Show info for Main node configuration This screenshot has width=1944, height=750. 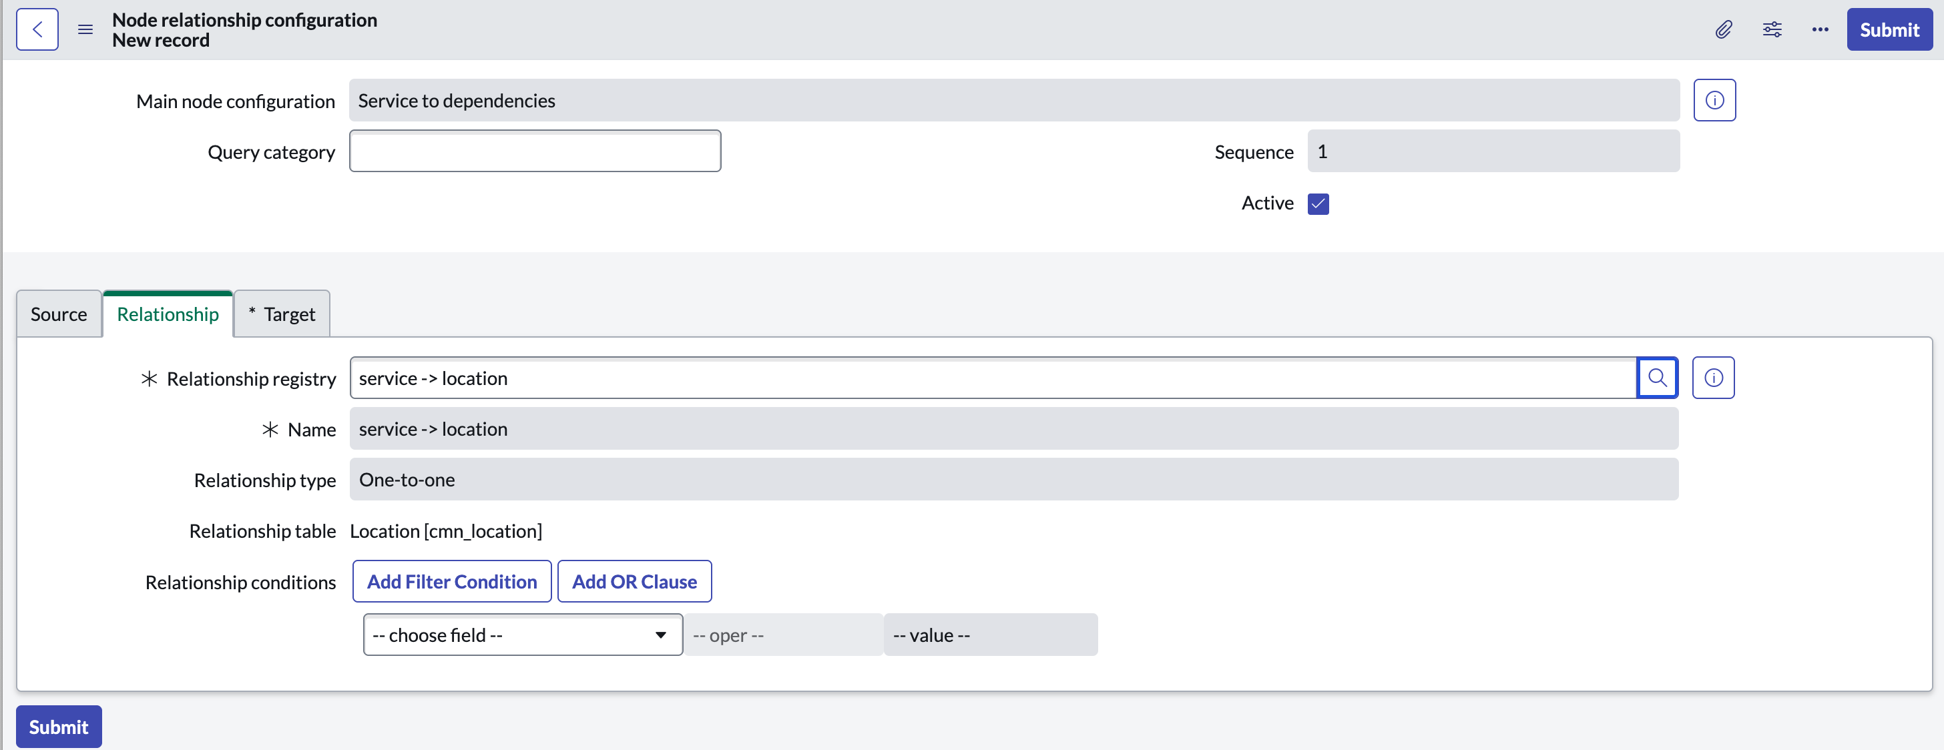[x=1714, y=99]
